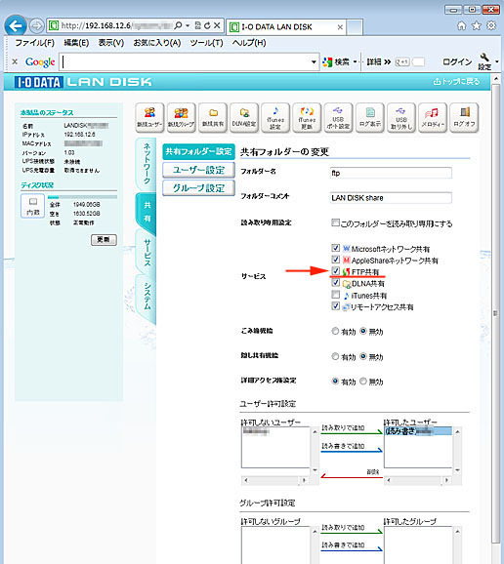Open the favorites star icon

tap(477, 25)
